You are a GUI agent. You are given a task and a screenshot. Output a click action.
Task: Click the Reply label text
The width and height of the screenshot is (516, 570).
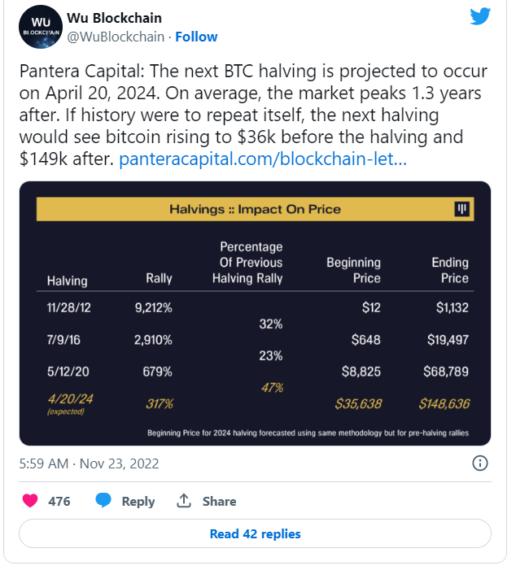138,501
